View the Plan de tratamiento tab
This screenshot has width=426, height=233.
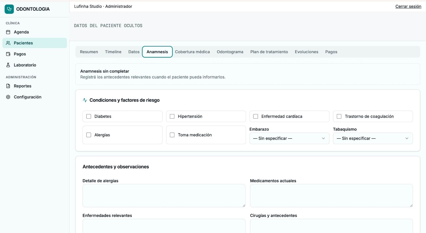[269, 52]
